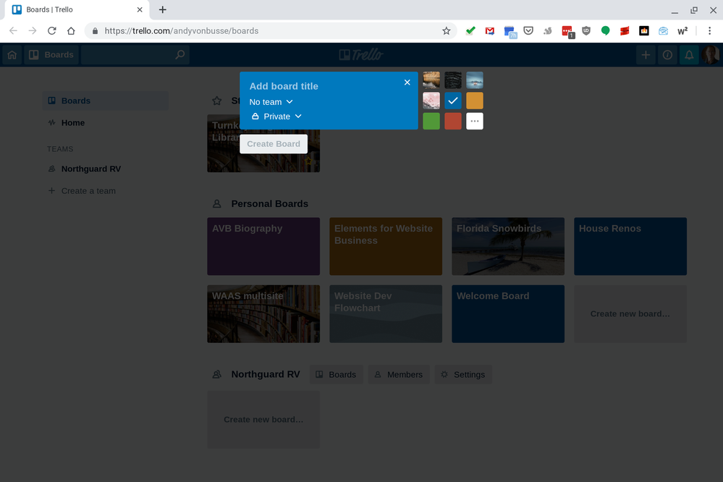Select the green color swatch
This screenshot has width=723, height=482.
point(431,122)
